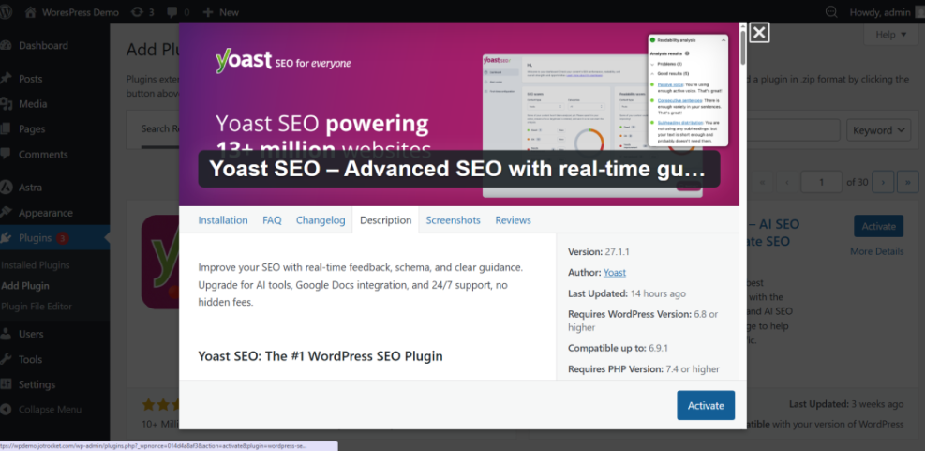
Task: Open the Plugin File Editor submenu
Action: tap(37, 307)
